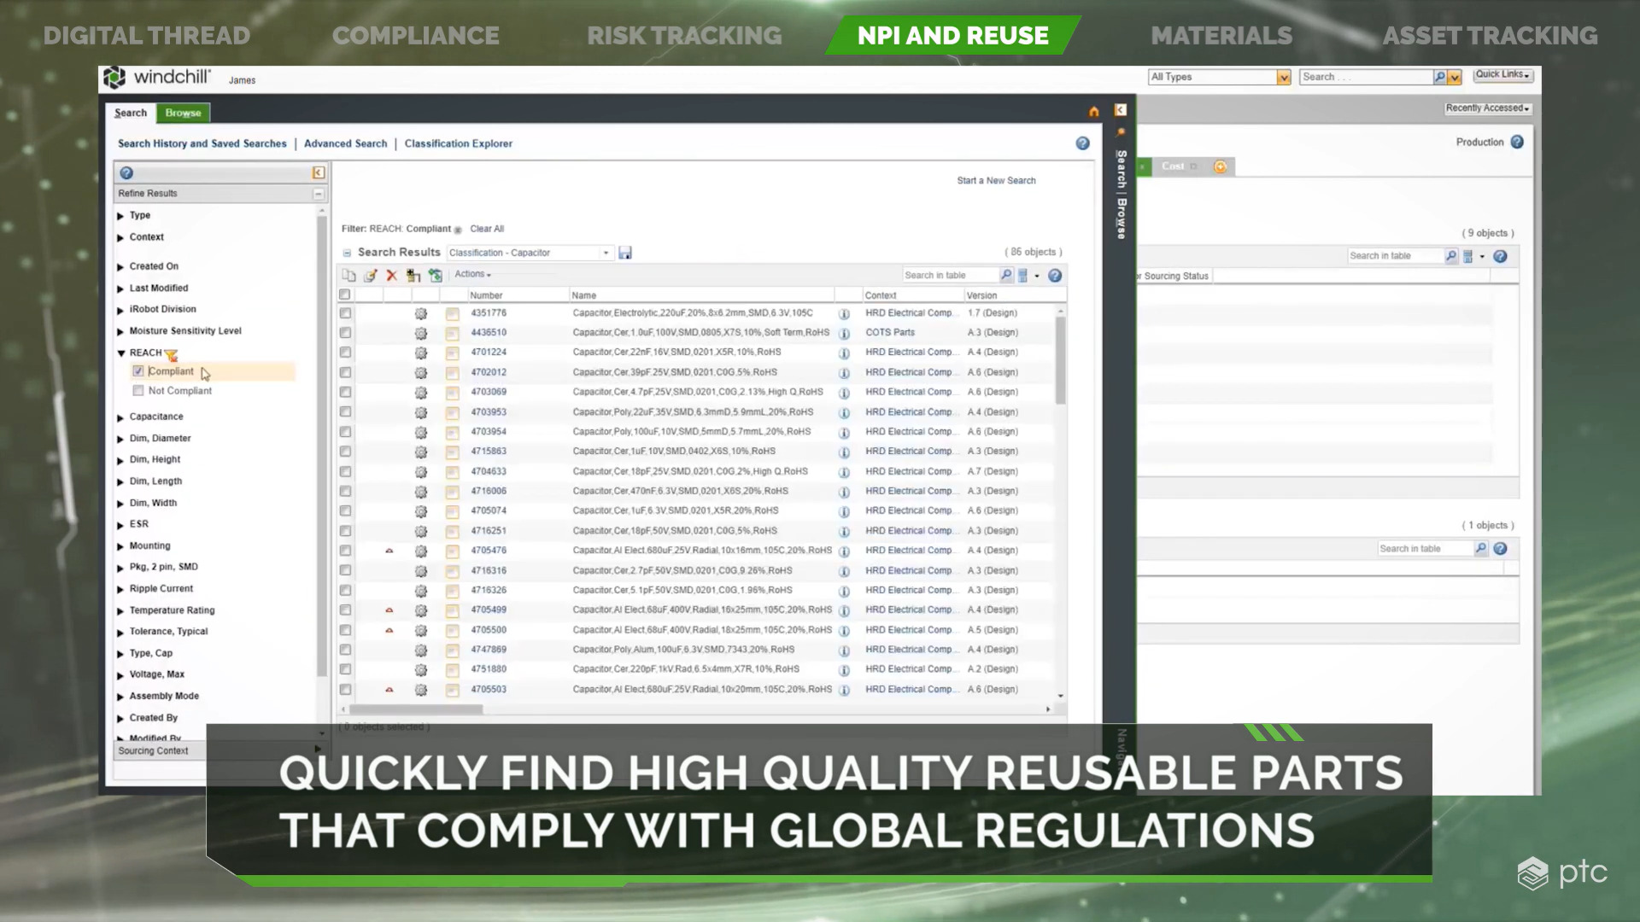This screenshot has height=922, width=1640.
Task: Click the vertical Search | Browse navigator tab
Action: (x=1121, y=195)
